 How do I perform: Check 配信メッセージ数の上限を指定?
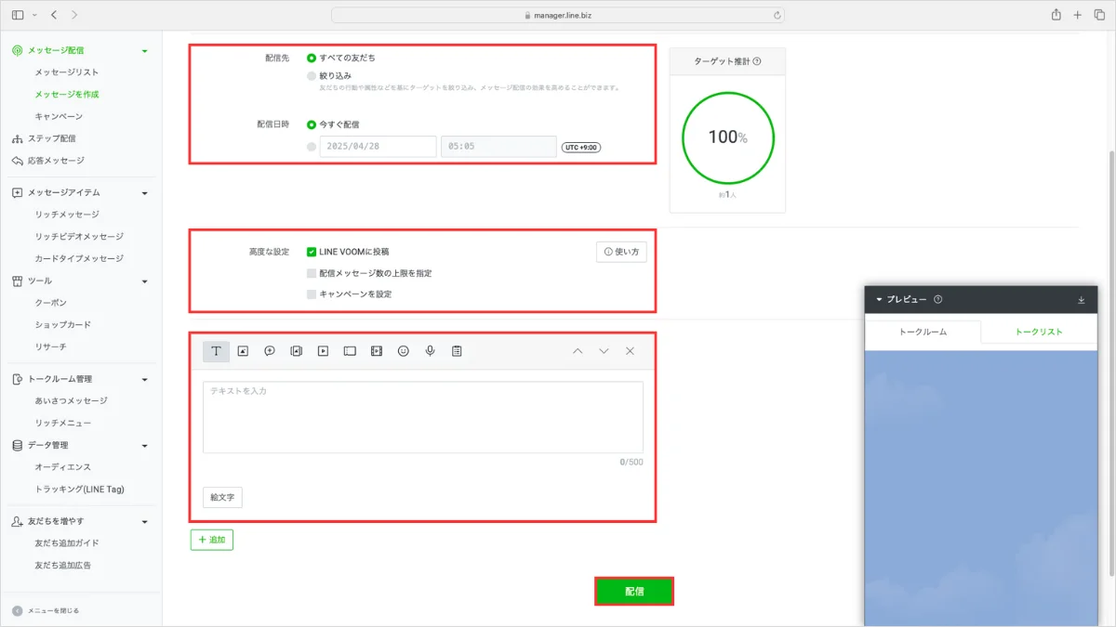(x=312, y=273)
